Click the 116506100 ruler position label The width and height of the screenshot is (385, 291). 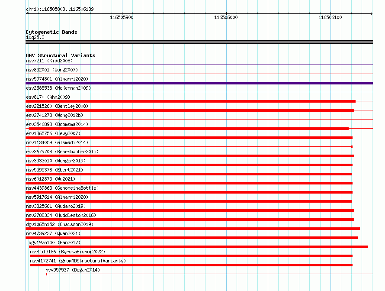coord(330,17)
